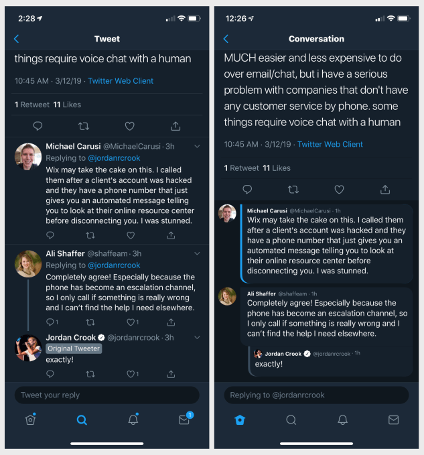The width and height of the screenshot is (424, 455).
Task: Open chevron menu on Ali Shaffer's tweet
Action: click(197, 254)
